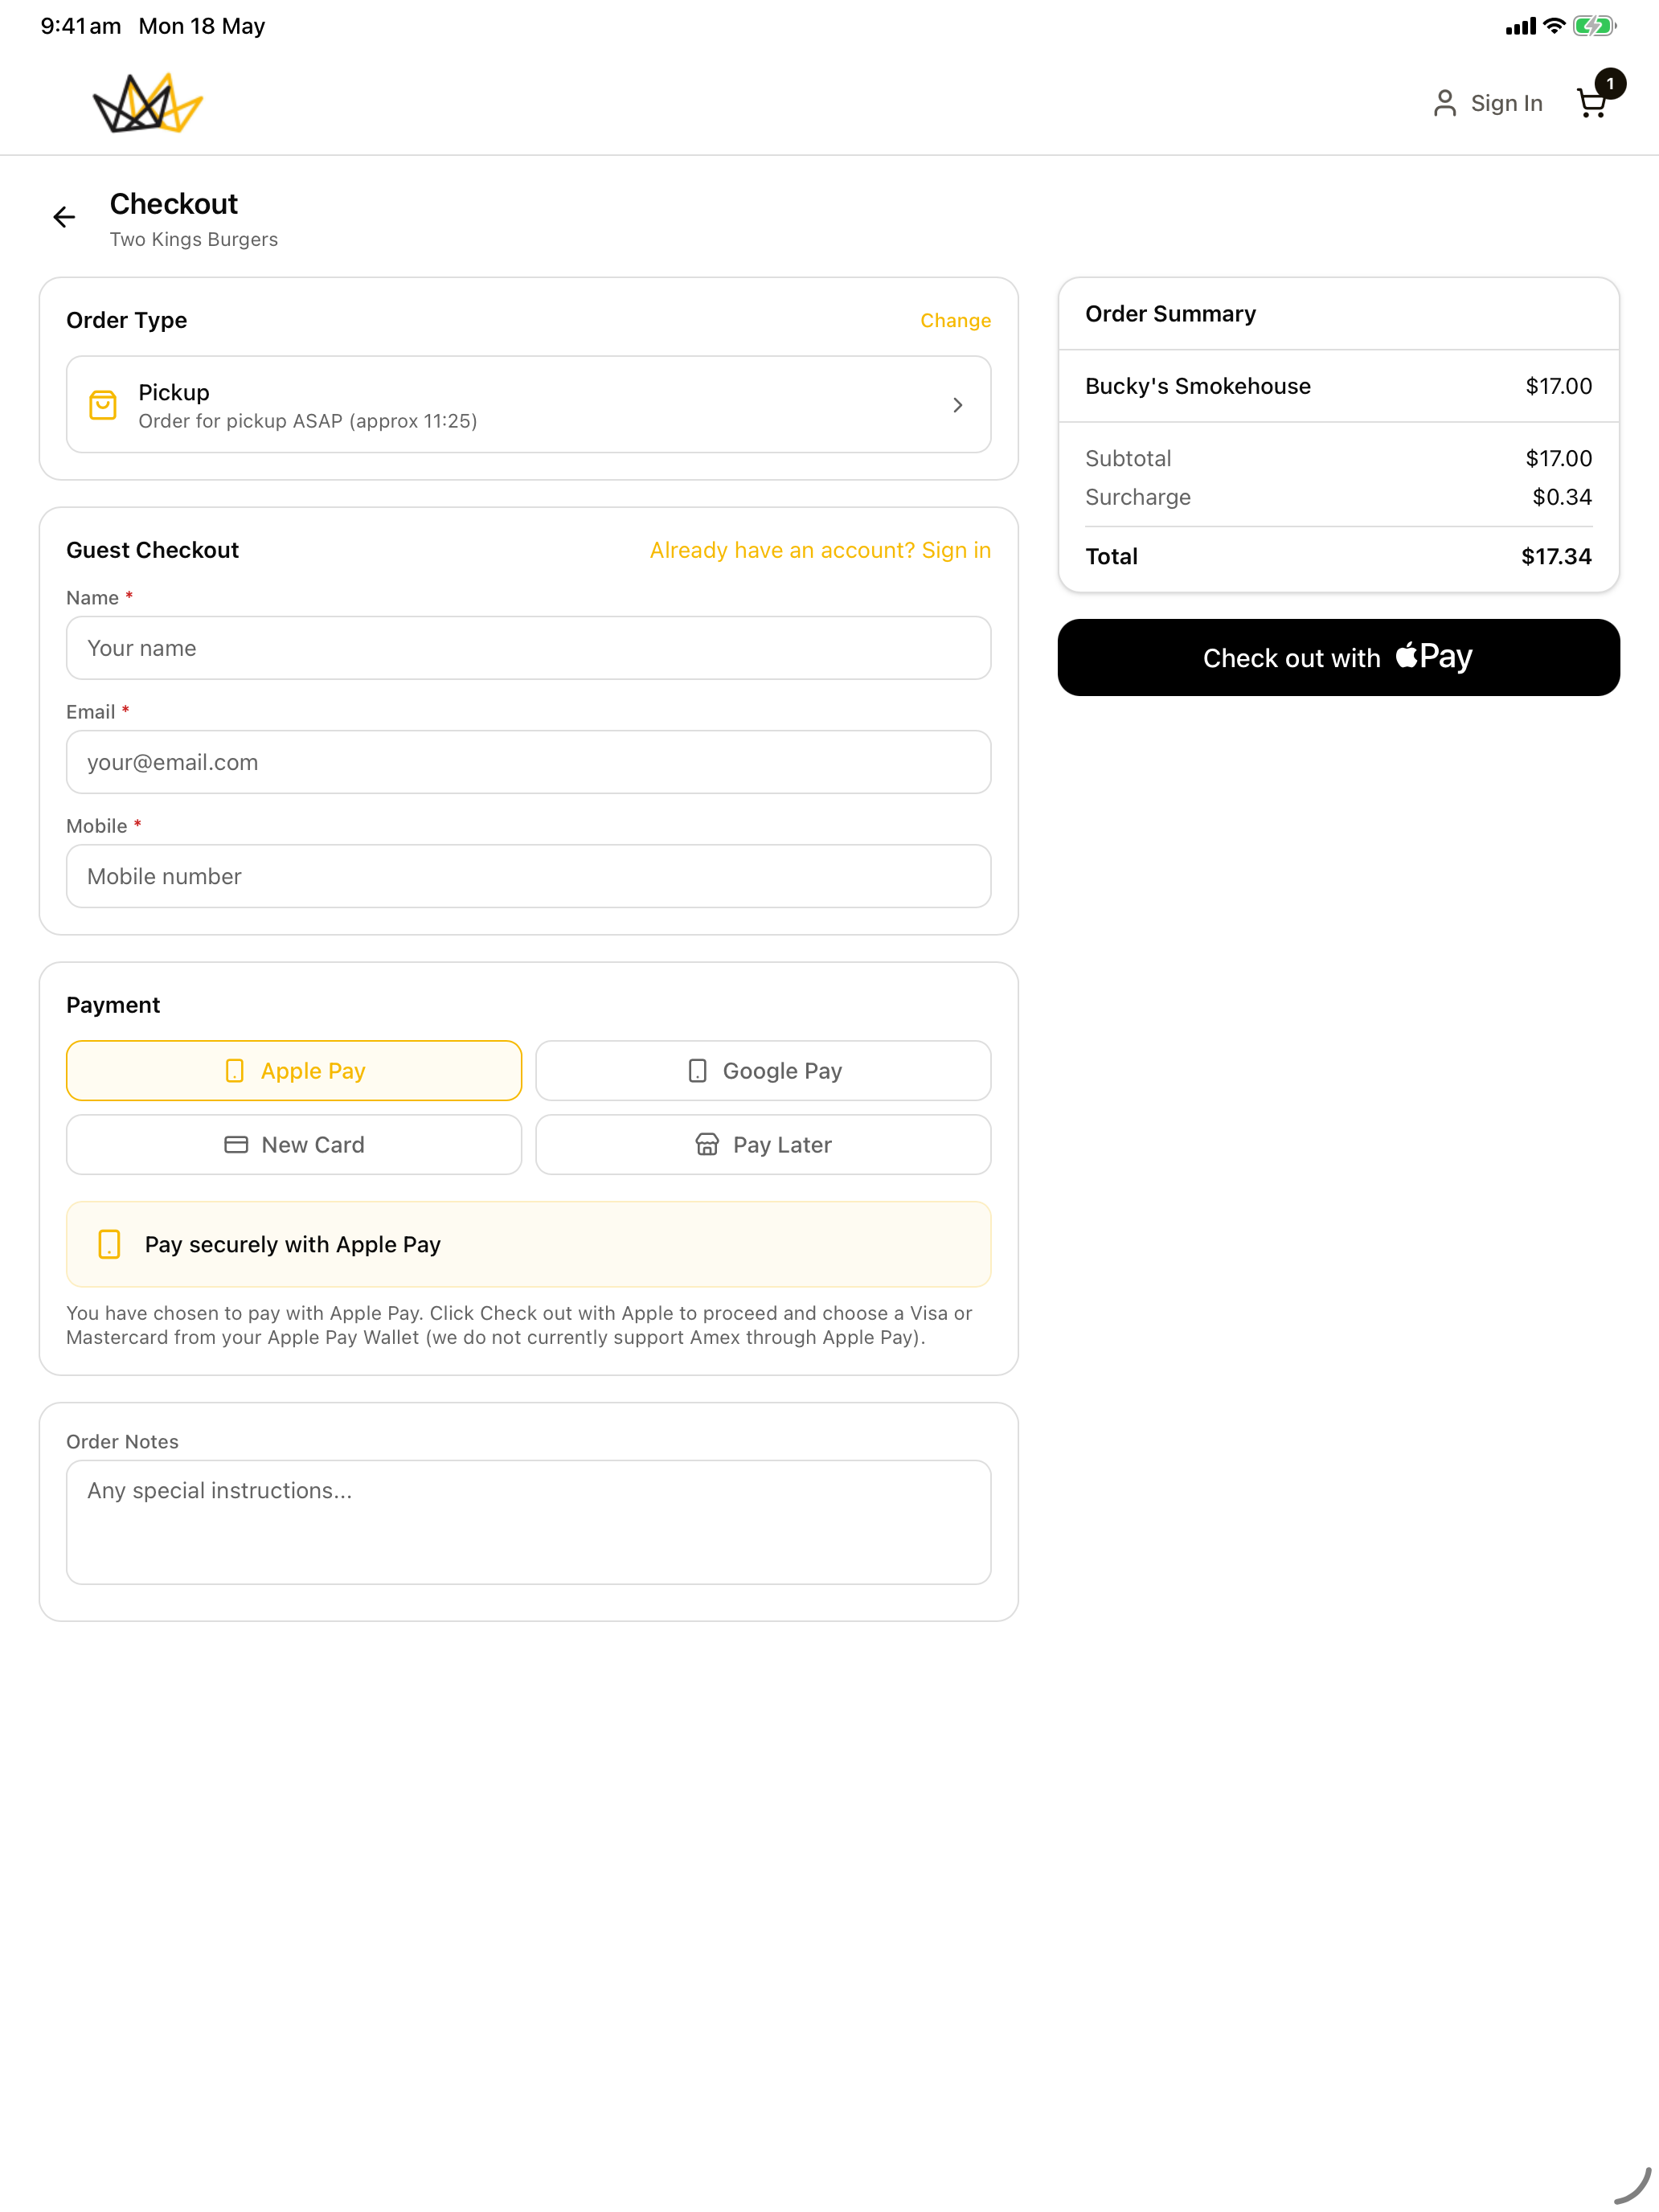Tap the pickup bag icon
The image size is (1659, 2212).
coord(103,405)
